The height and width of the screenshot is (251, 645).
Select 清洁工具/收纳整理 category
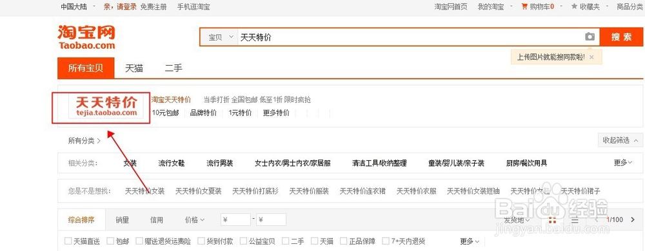(380, 163)
